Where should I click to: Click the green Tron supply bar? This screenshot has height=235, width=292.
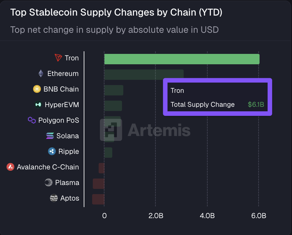coord(182,59)
